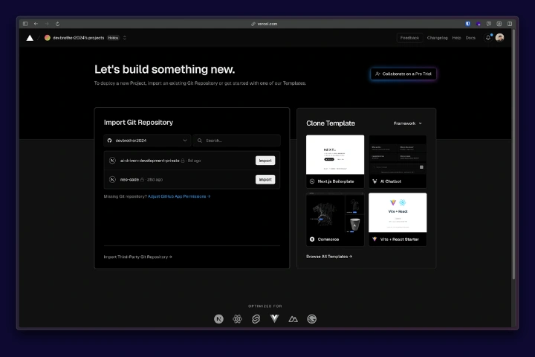The height and width of the screenshot is (357, 535).
Task: Click the React framework icon in Optimized For
Action: pos(238,319)
